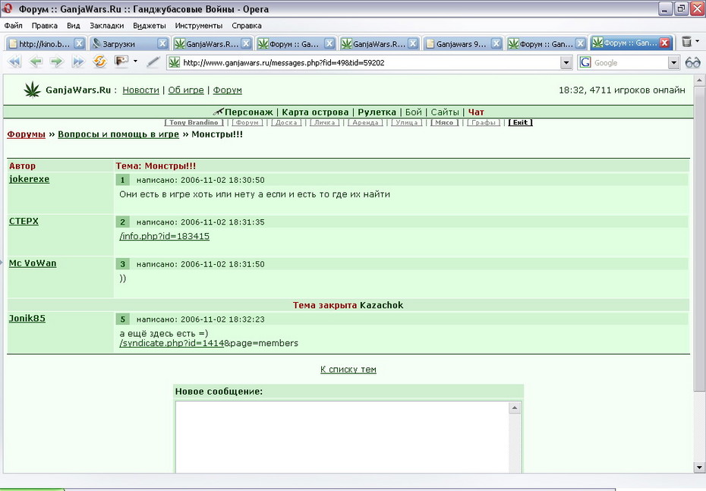Open the Форумы breadcrumb link
The height and width of the screenshot is (491, 706).
[x=26, y=134]
